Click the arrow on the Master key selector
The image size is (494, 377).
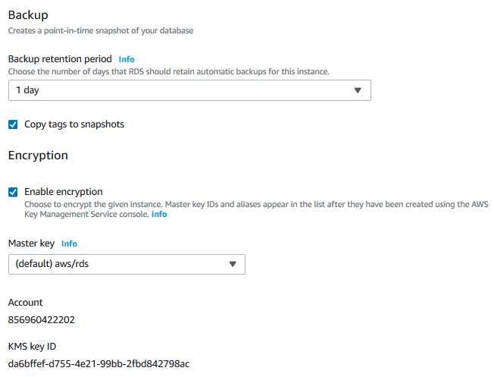[x=233, y=264]
